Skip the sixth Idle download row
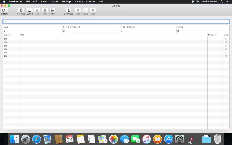The image size is (232, 145). [226, 56]
